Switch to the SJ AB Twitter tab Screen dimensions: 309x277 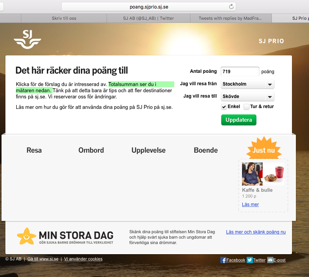tap(148, 18)
